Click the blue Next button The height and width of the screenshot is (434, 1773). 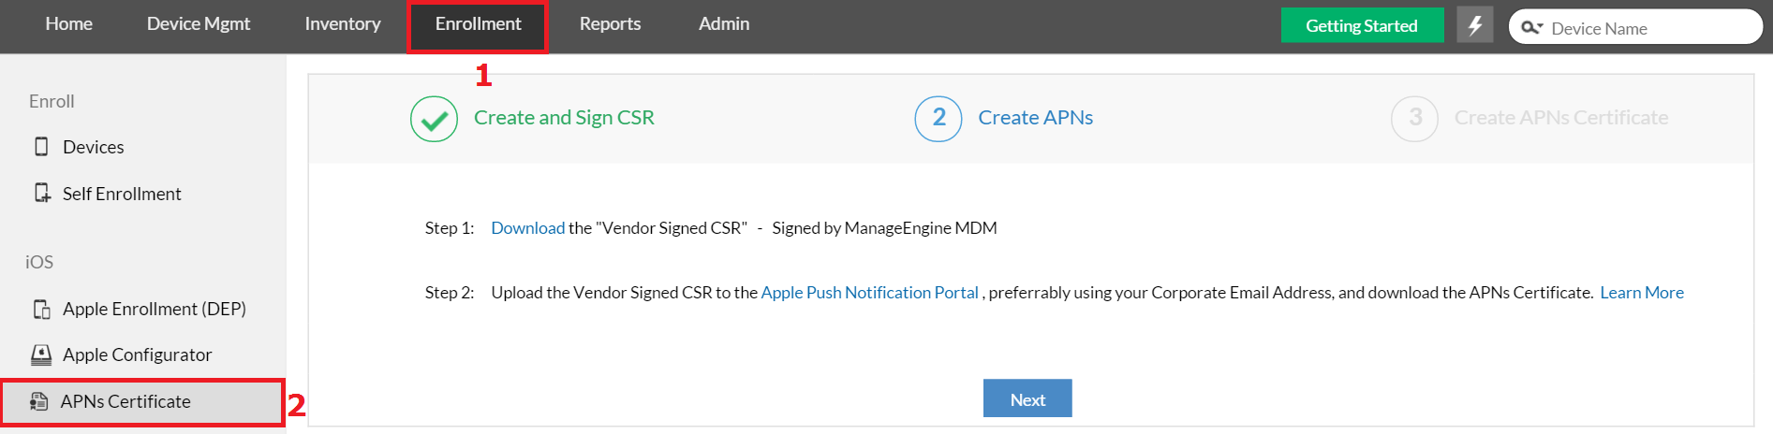coord(1027,399)
